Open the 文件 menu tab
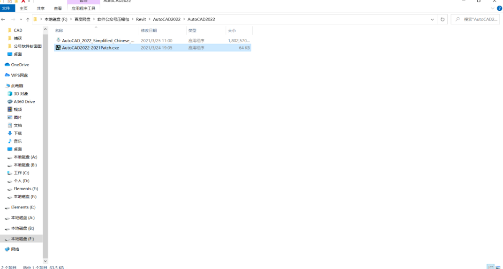 pyautogui.click(x=6, y=8)
